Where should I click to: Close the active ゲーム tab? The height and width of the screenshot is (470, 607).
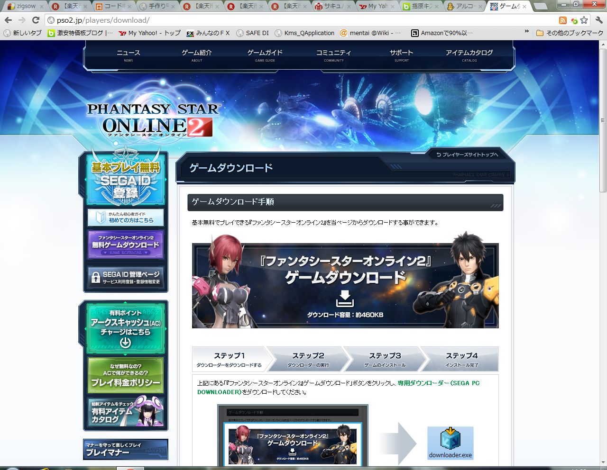524,7
